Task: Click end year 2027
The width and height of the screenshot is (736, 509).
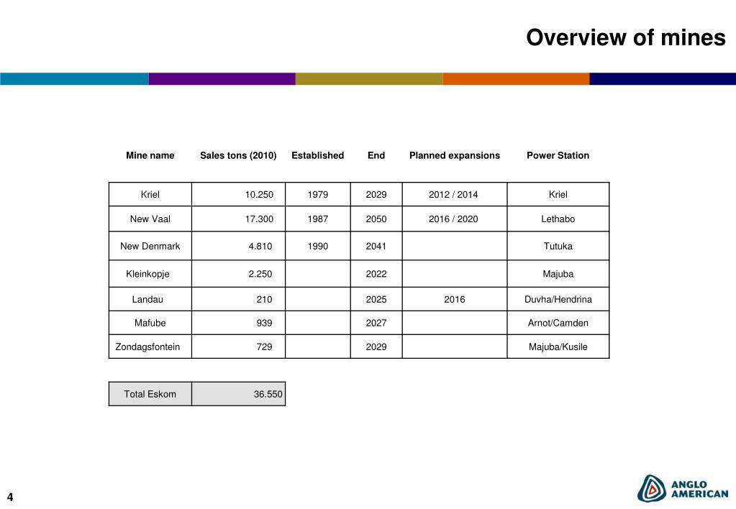Action: 376,323
